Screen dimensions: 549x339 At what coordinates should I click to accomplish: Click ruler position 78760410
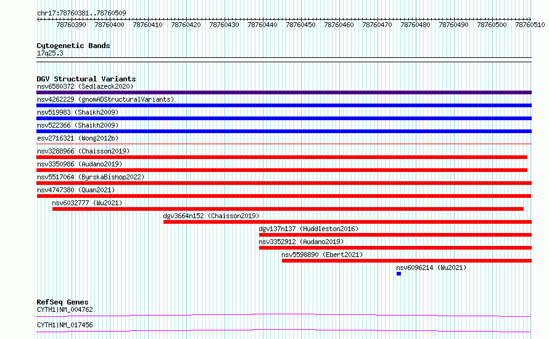click(147, 25)
